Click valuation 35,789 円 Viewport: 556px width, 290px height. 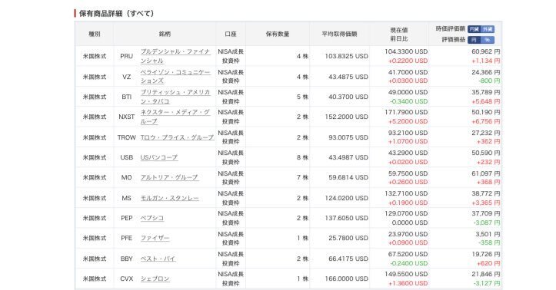click(x=485, y=92)
